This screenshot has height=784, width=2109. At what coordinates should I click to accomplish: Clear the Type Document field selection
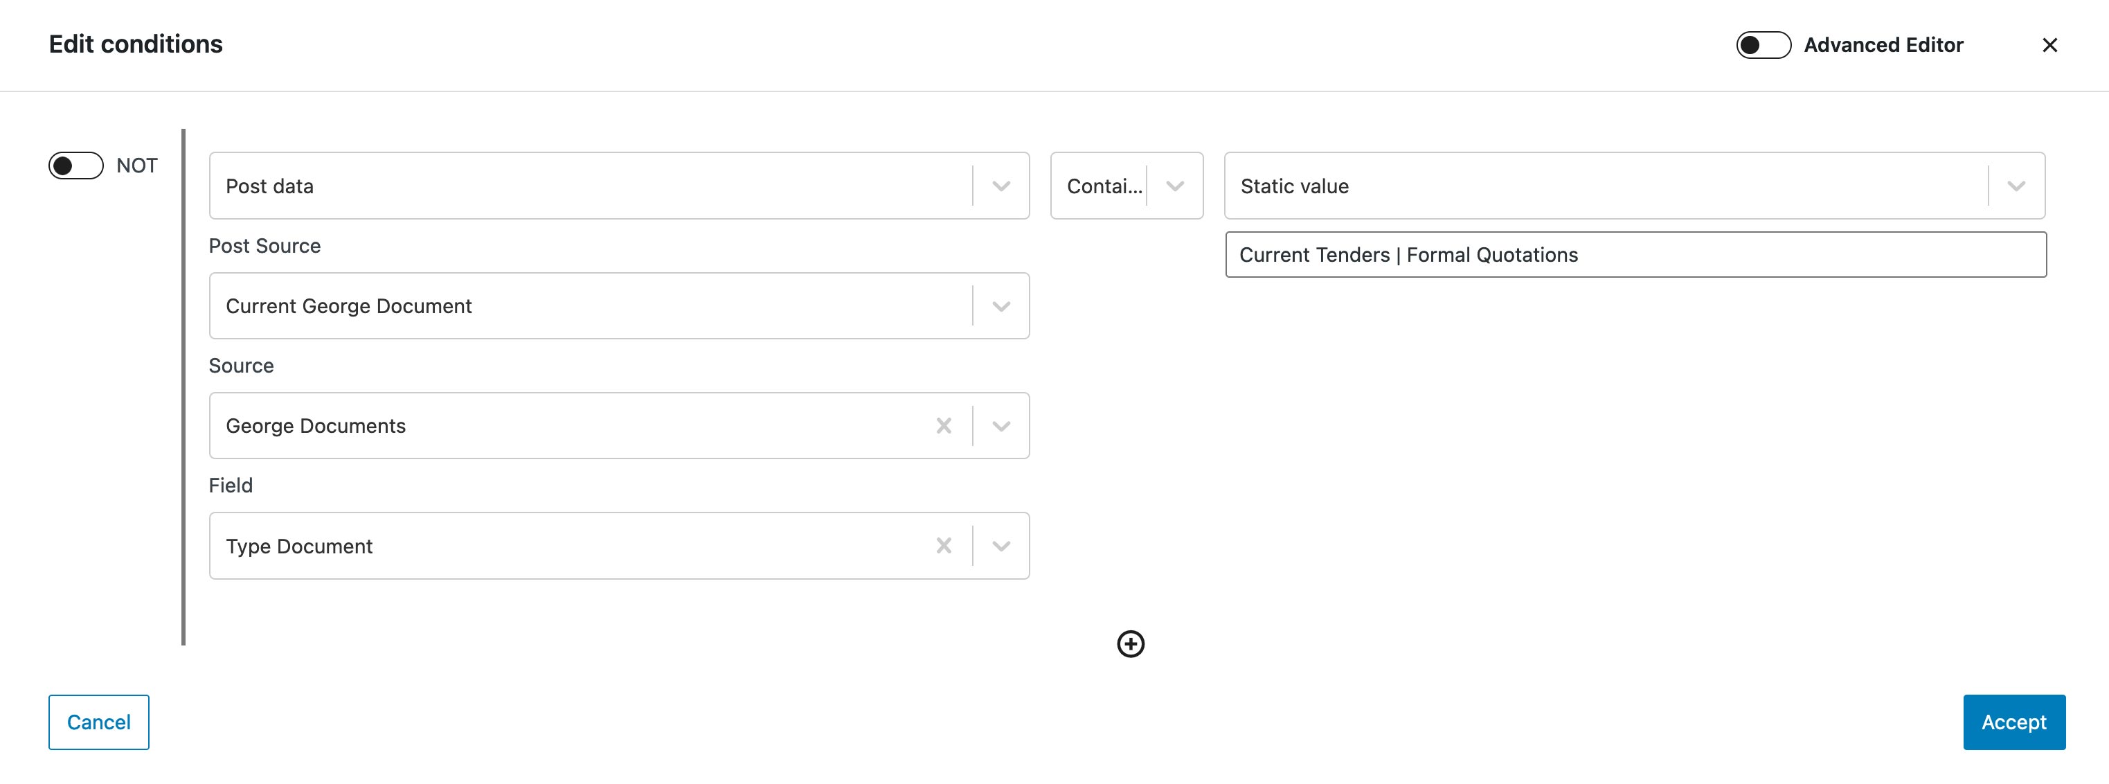point(944,546)
